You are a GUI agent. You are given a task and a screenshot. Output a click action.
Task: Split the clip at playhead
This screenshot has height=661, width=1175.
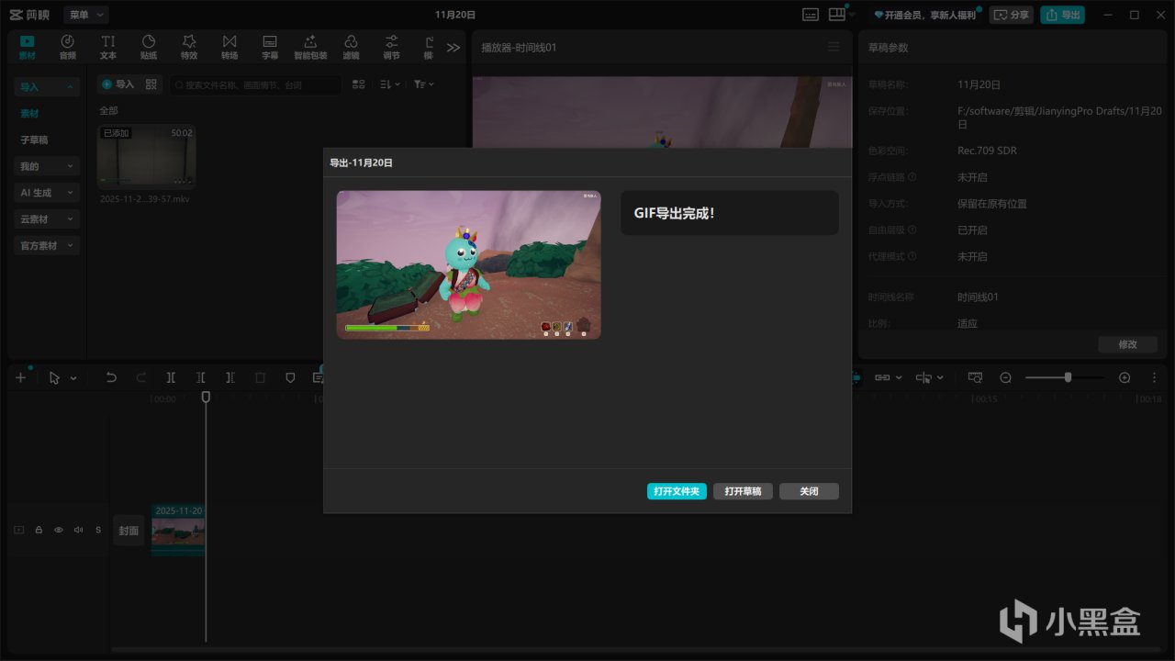[171, 377]
